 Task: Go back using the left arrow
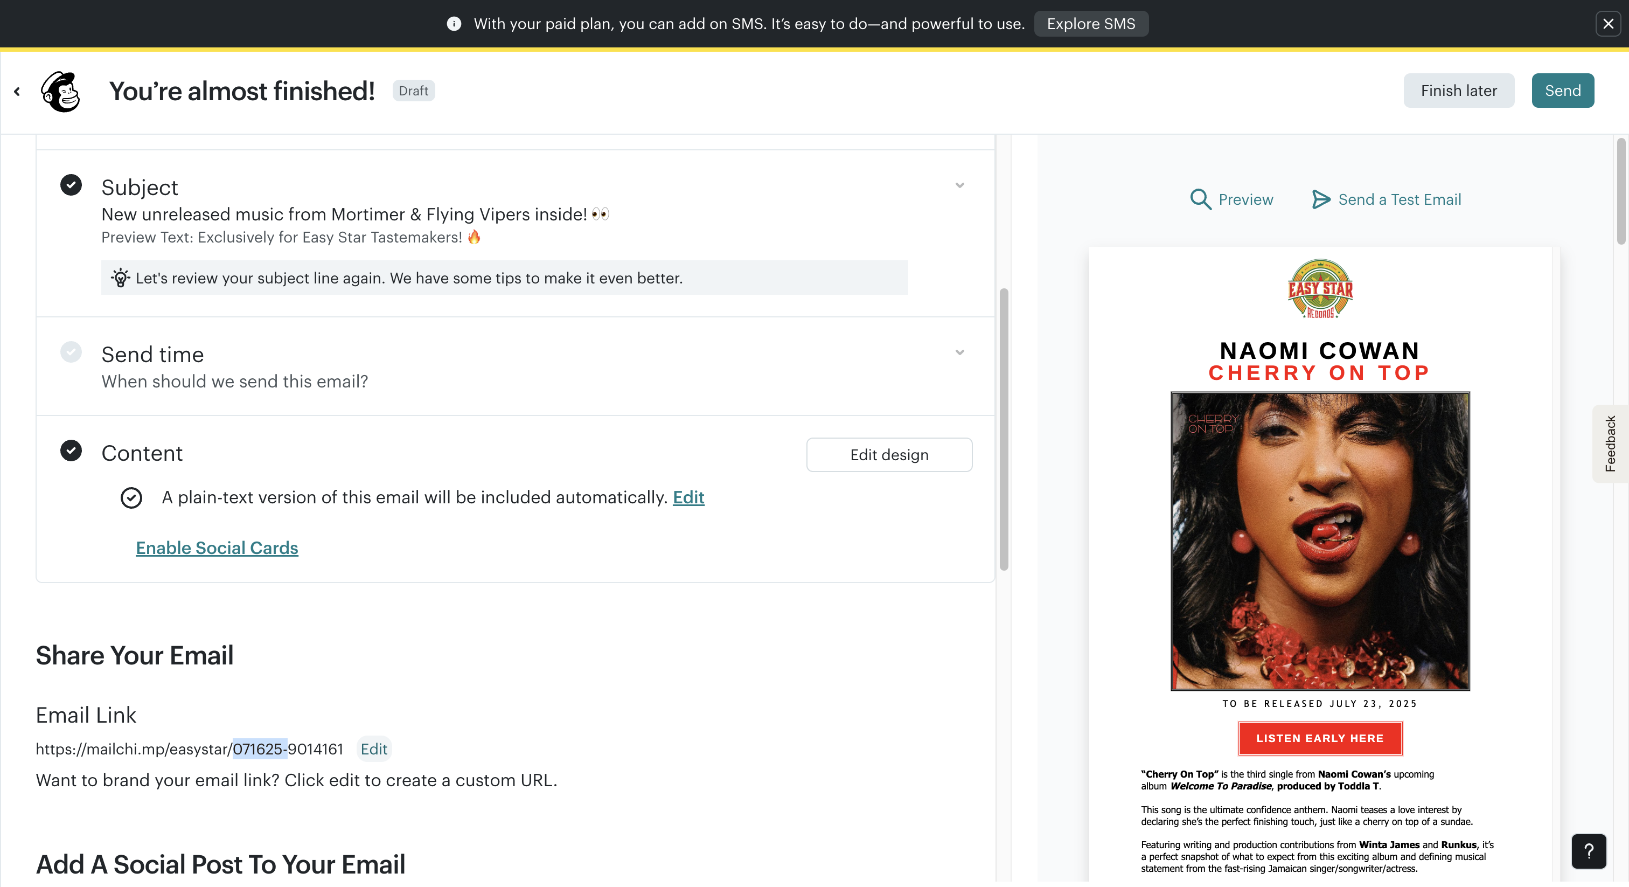(x=17, y=92)
